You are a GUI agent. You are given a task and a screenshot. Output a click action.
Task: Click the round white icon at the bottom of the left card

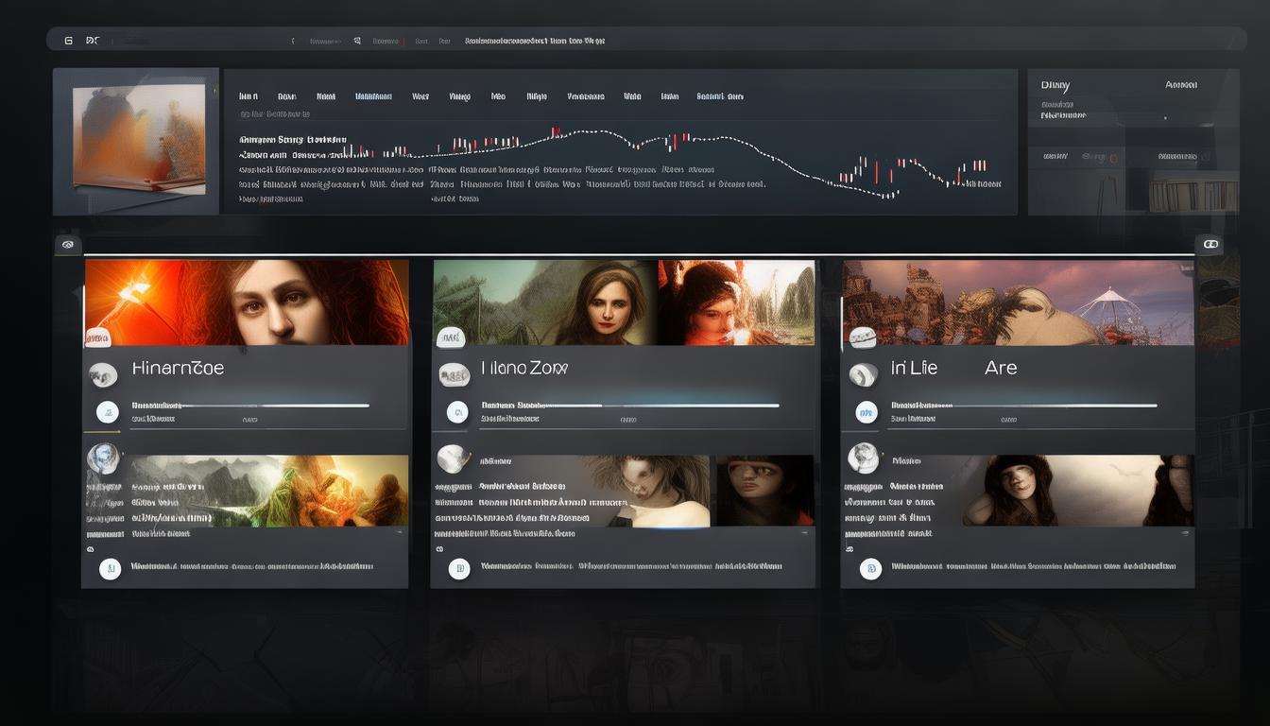111,568
